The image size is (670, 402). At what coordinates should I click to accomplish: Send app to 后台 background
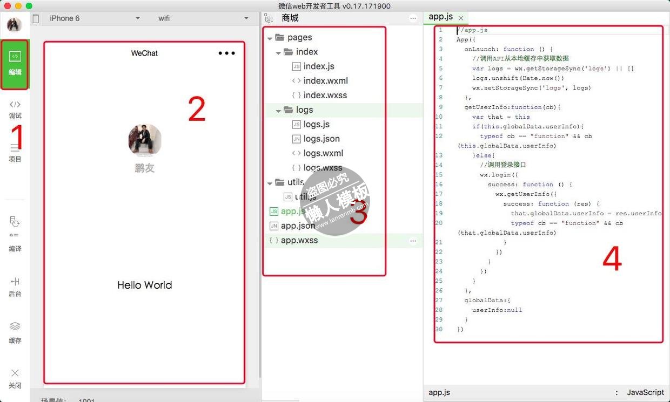[x=15, y=287]
